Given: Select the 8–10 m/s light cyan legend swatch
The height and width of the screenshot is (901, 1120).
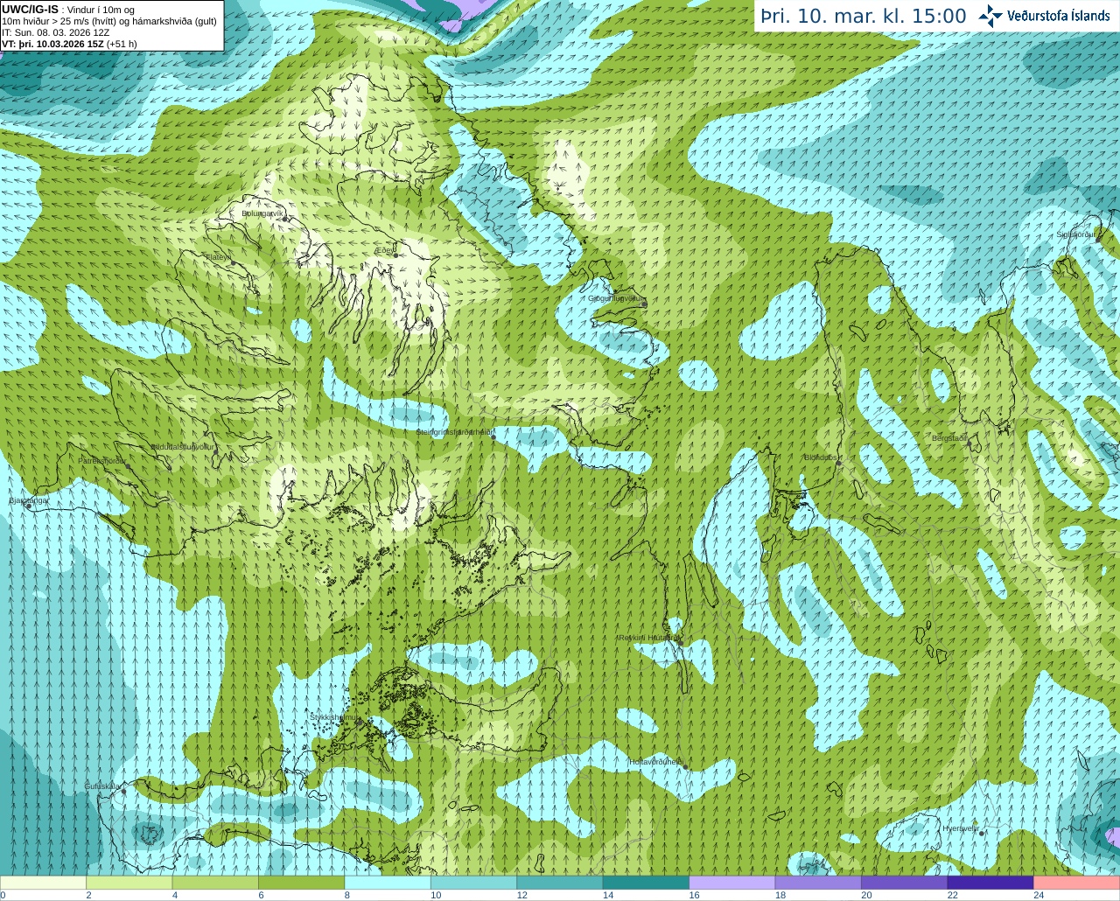Looking at the screenshot, I should (388, 883).
